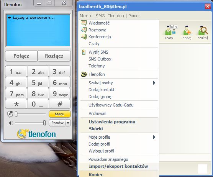Close the Tlenofon window

click(64, 3)
